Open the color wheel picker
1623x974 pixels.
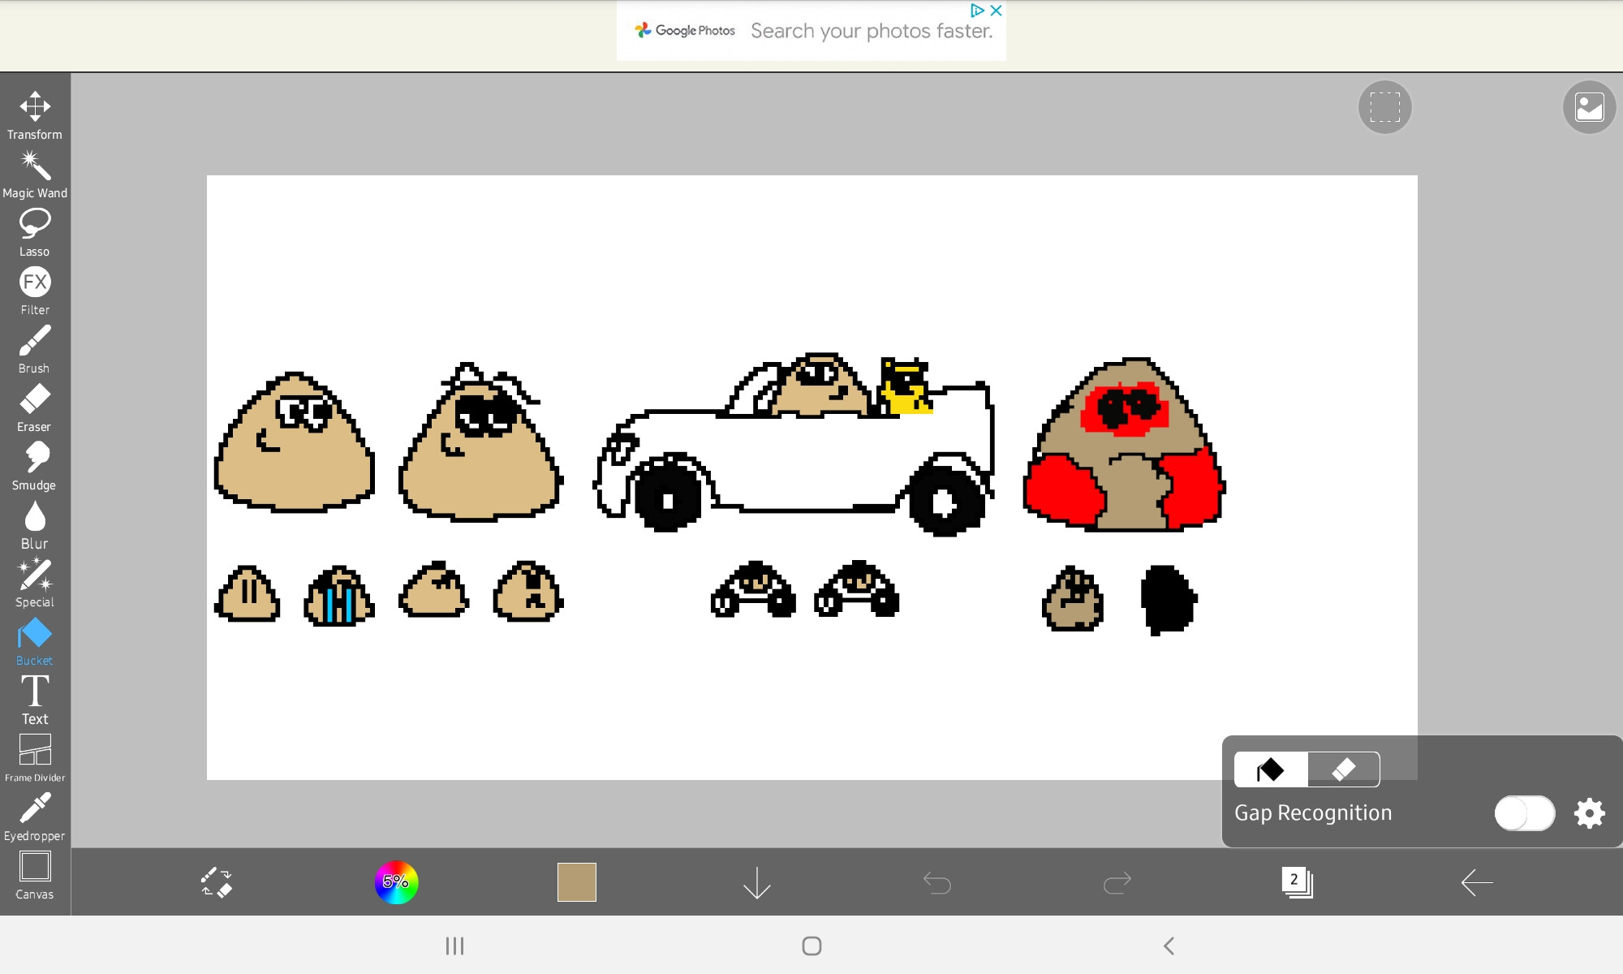click(396, 882)
